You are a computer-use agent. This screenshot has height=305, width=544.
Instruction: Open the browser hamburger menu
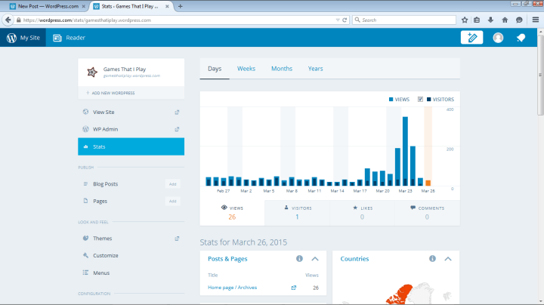point(536,20)
